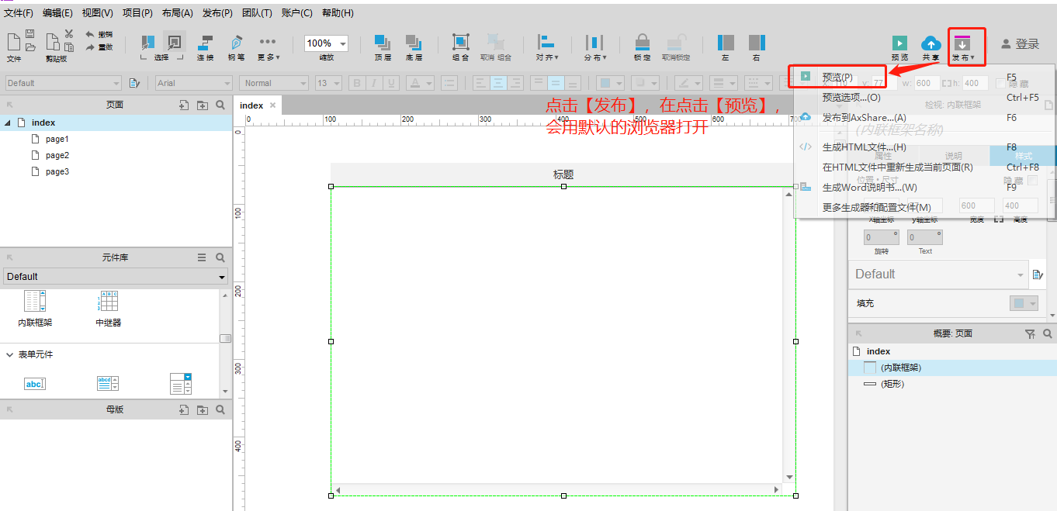Toggle center text alignment
Screen dimensions: 1057x511
[x=498, y=83]
